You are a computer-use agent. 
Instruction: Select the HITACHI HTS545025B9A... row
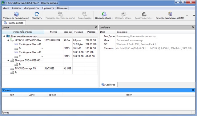click(x=50, y=40)
